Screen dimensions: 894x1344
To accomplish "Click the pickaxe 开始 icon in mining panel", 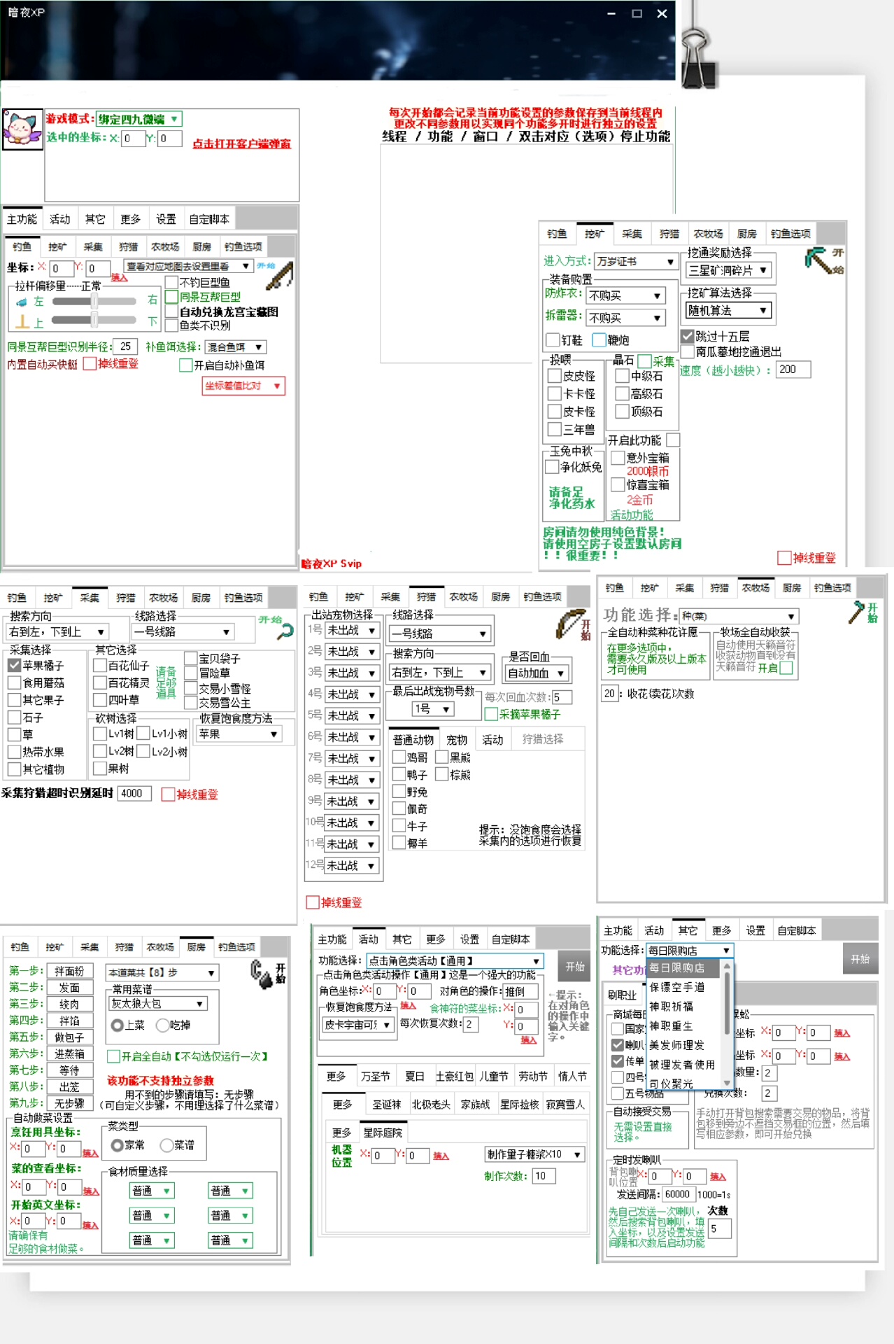I will tap(823, 260).
